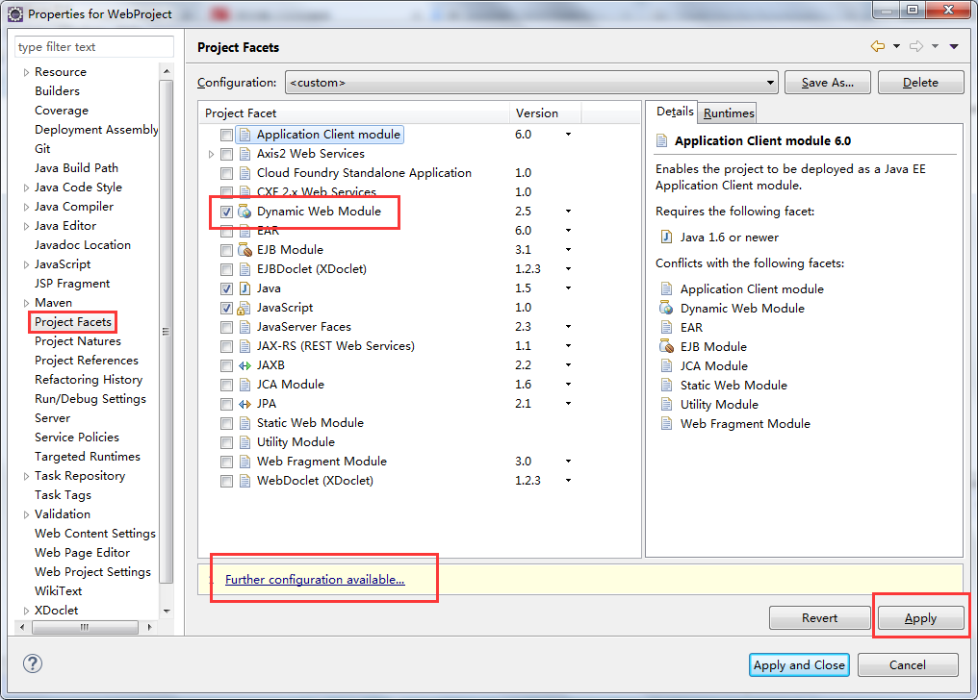Open Further configuration available link
Screen dimensions: 978x700
pos(315,579)
